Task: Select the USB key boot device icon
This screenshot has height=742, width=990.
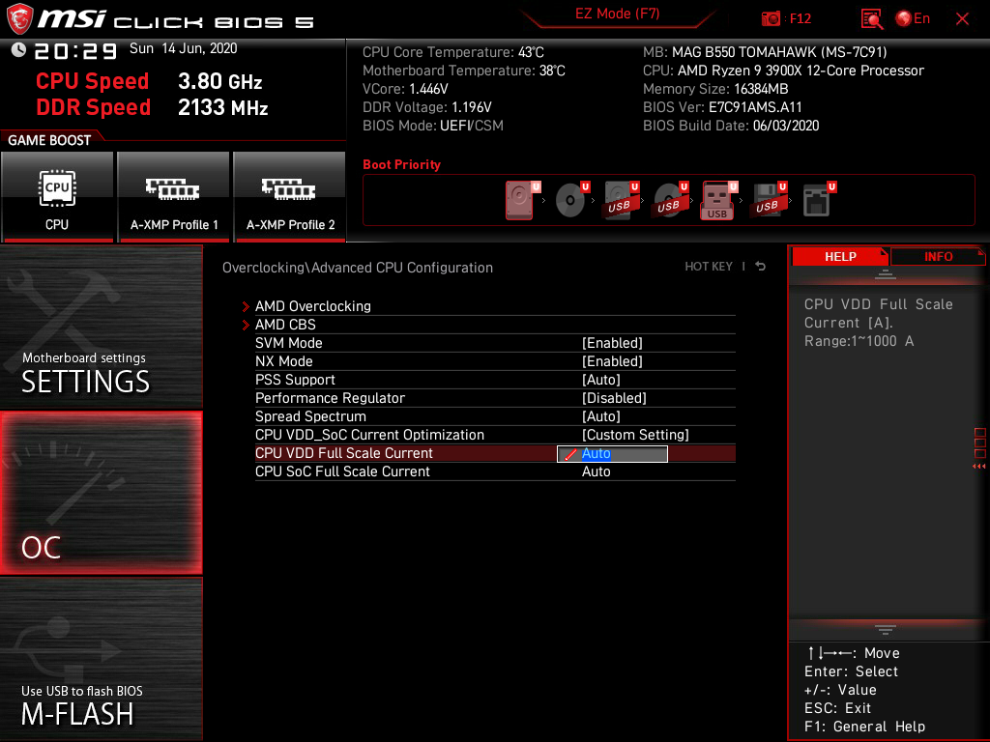Action: (x=718, y=201)
